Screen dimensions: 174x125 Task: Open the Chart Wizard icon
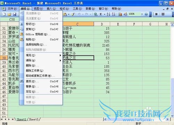[x=120, y=14]
